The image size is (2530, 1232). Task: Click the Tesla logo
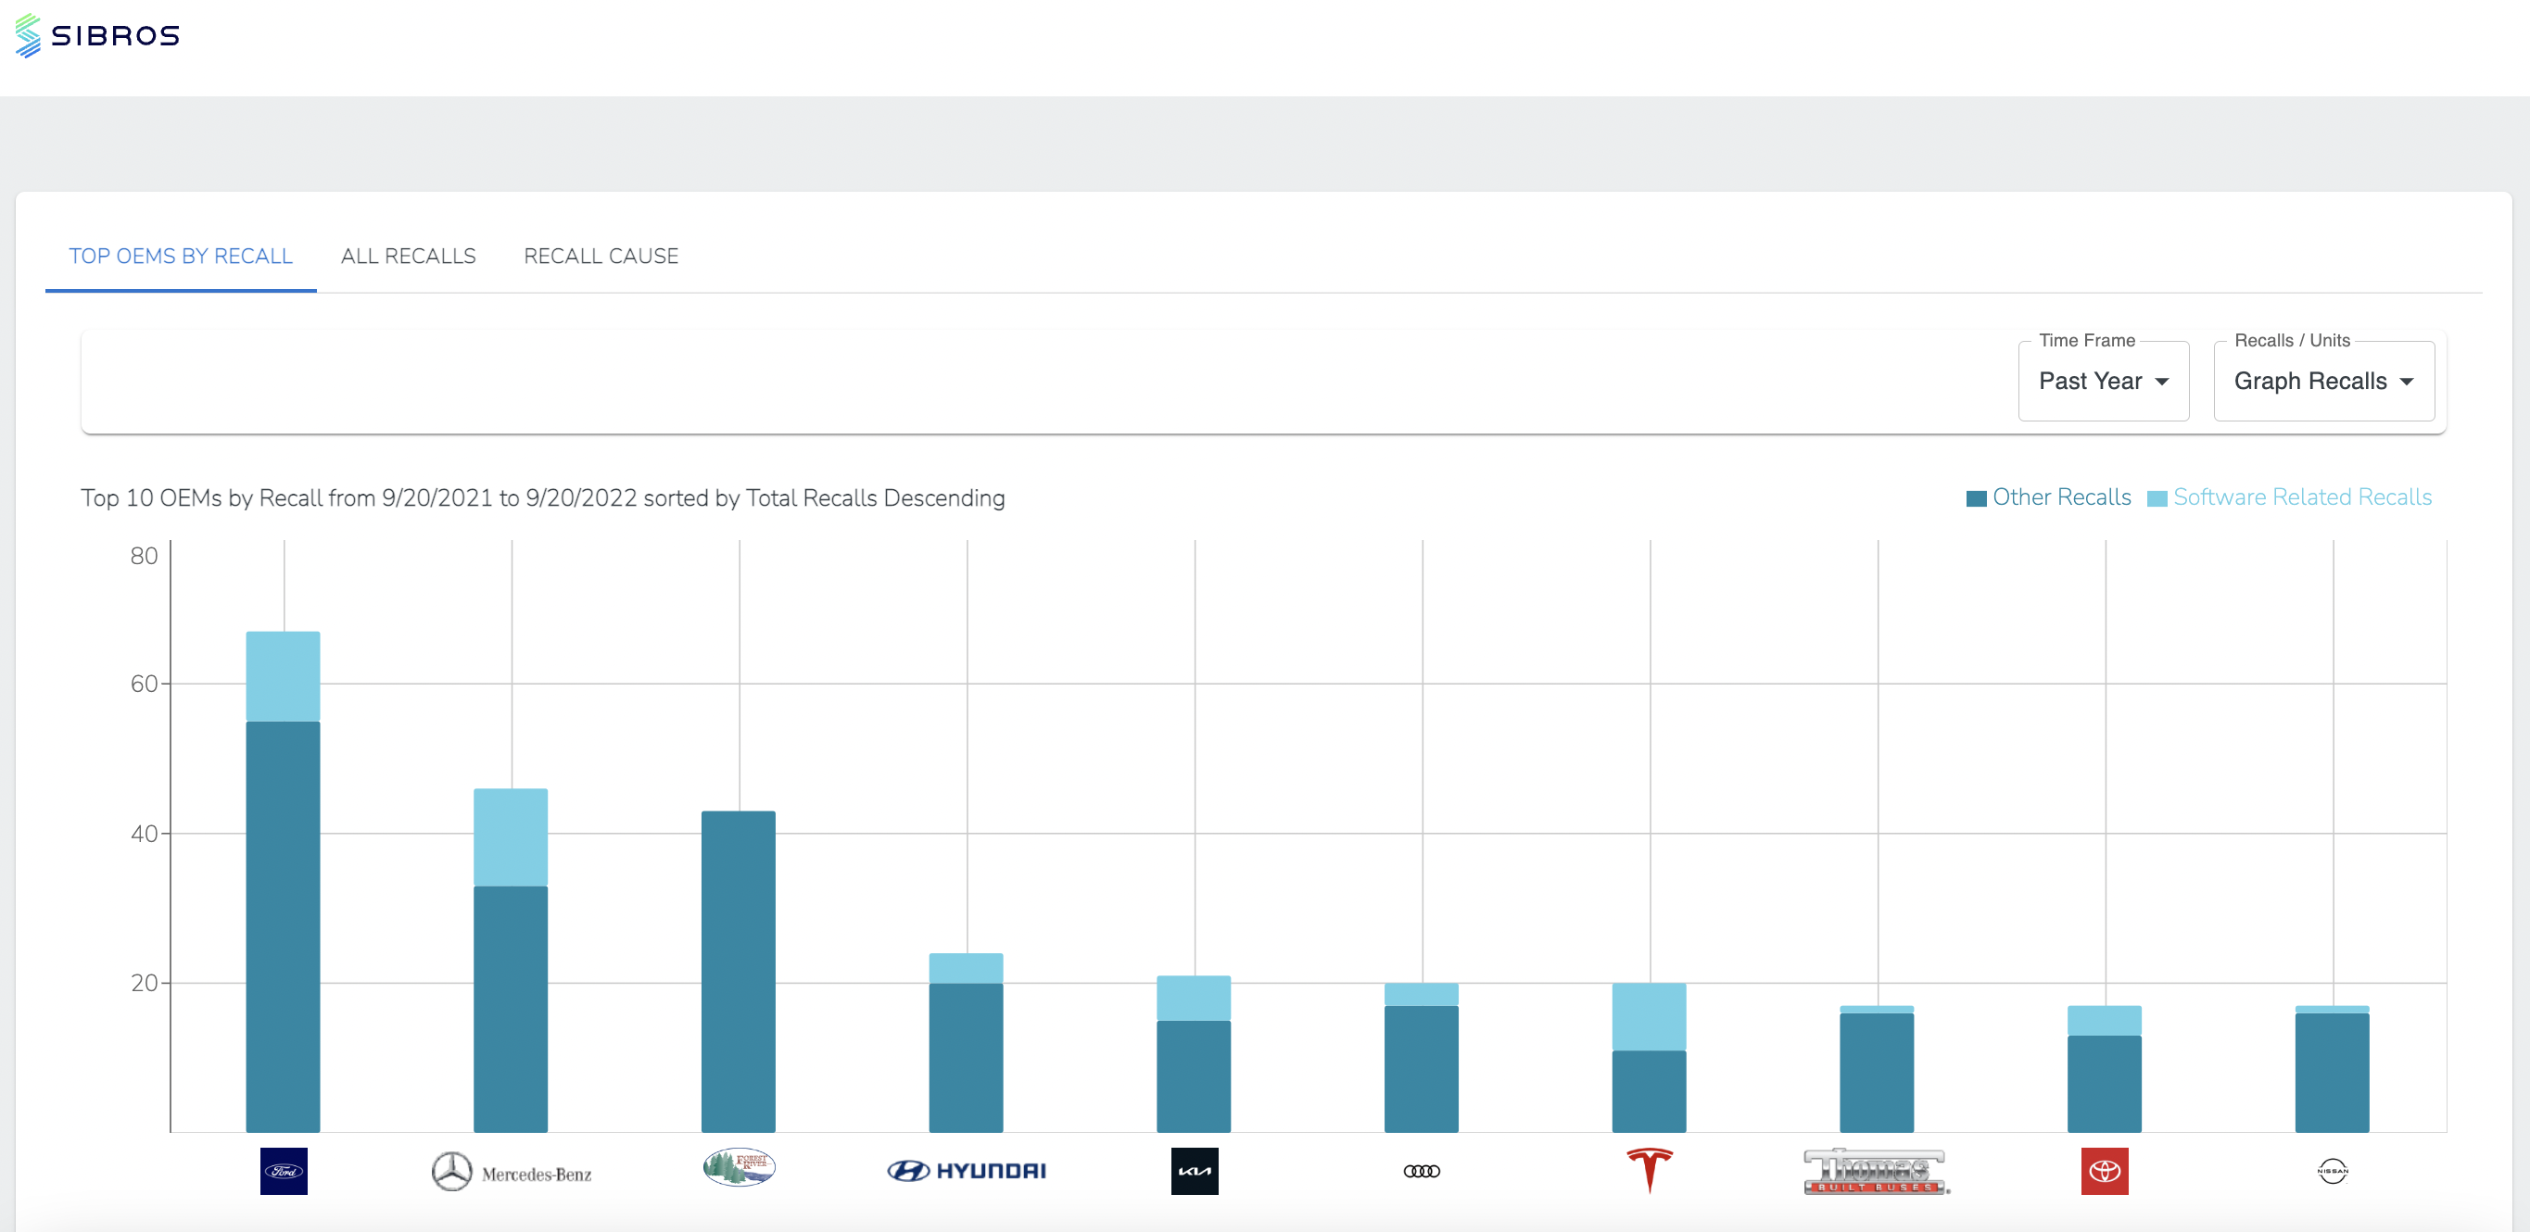[x=1650, y=1170]
